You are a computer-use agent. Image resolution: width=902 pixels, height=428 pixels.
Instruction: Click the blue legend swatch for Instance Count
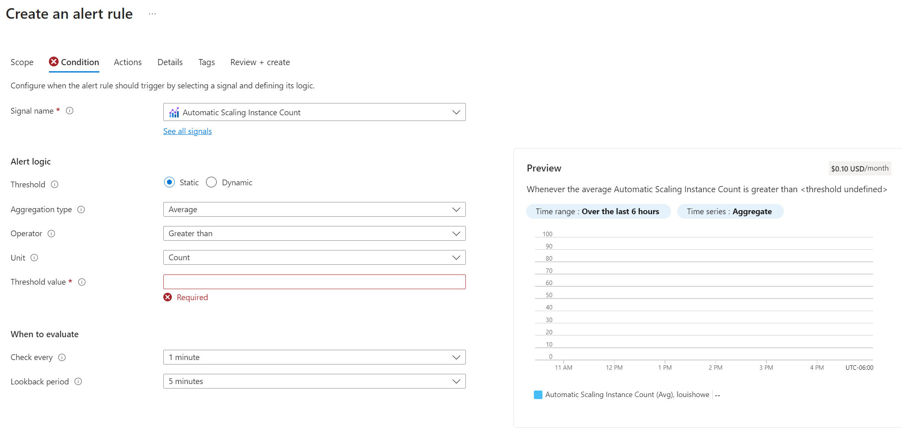538,395
